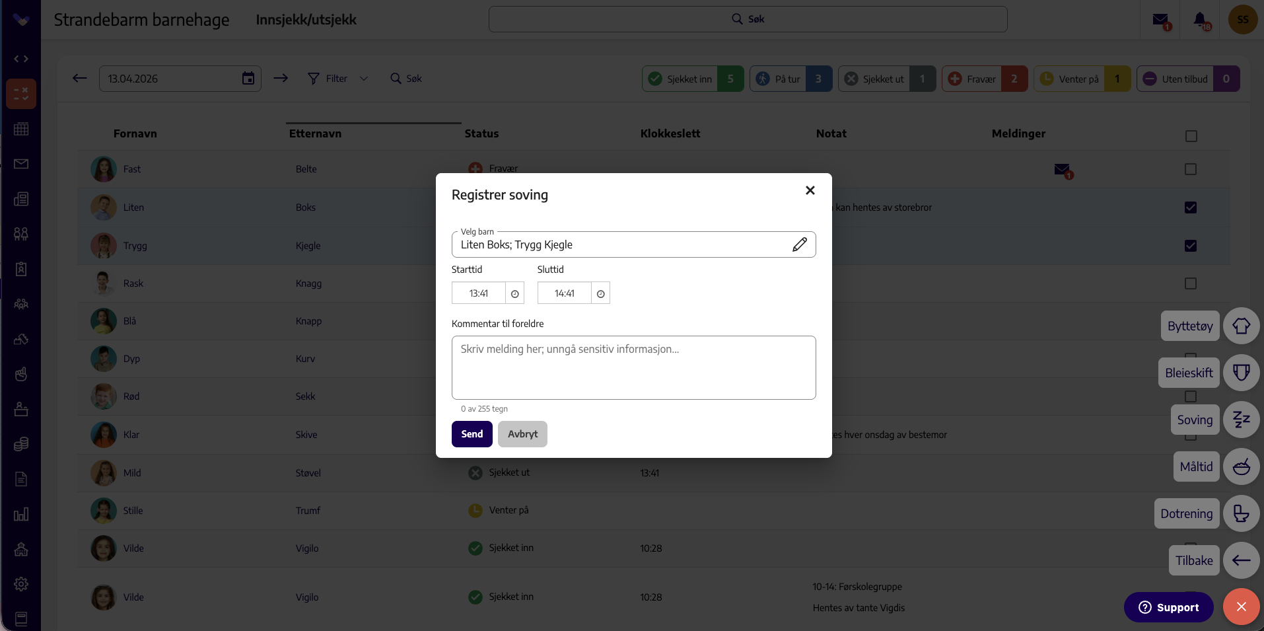
Task: Filter by Venter på status
Action: point(1082,79)
